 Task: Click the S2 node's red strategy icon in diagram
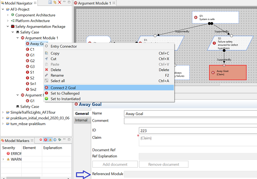pyautogui.click(x=214, y=43)
